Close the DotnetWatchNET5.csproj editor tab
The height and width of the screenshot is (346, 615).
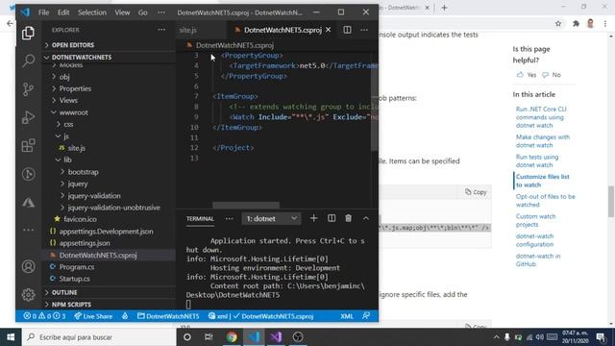click(x=329, y=30)
